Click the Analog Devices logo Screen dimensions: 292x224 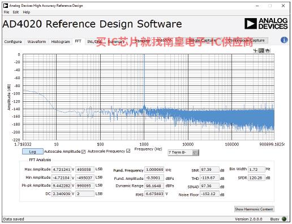click(x=266, y=24)
